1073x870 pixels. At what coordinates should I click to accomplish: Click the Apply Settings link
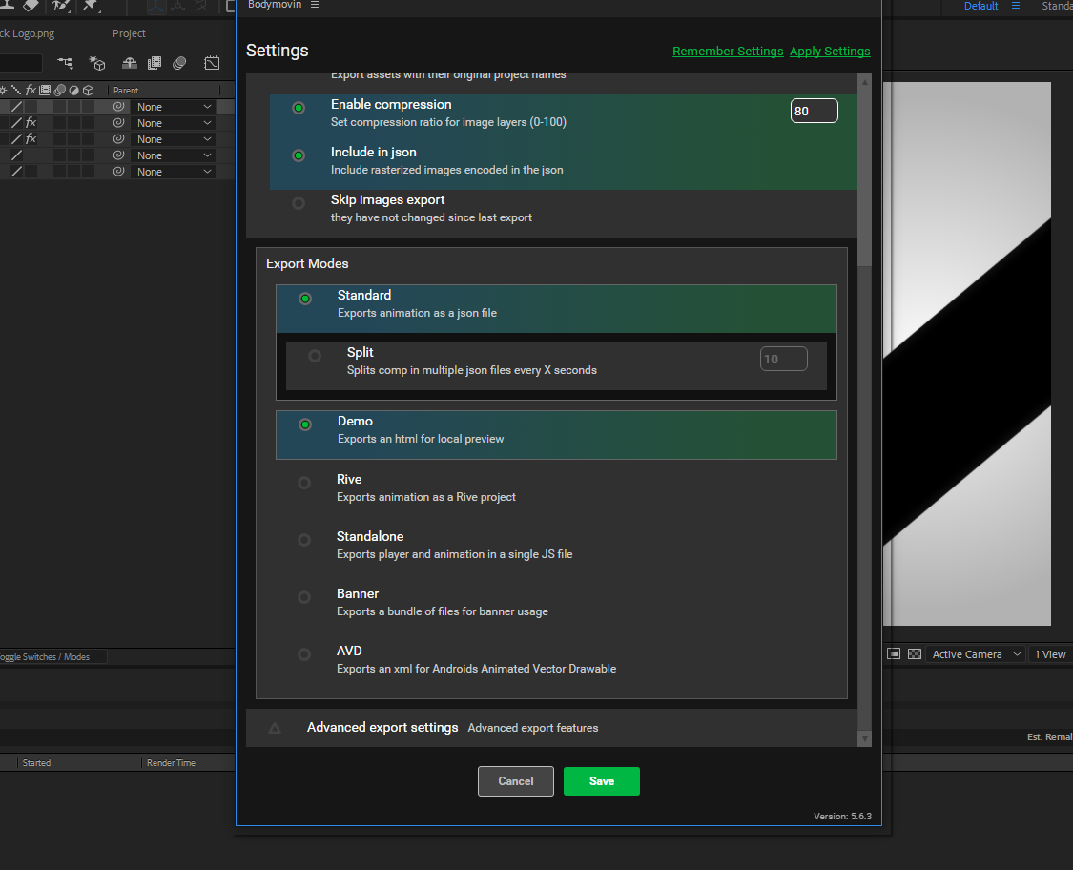coord(830,52)
